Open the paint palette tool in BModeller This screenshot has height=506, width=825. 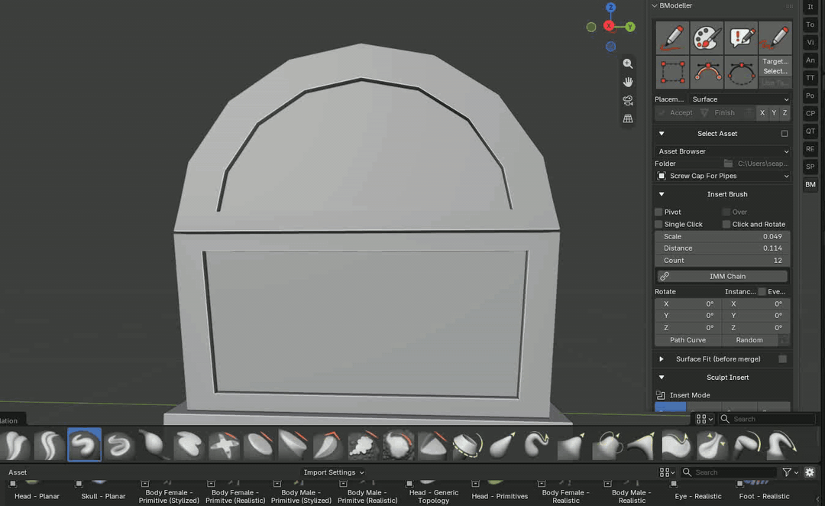(x=707, y=38)
